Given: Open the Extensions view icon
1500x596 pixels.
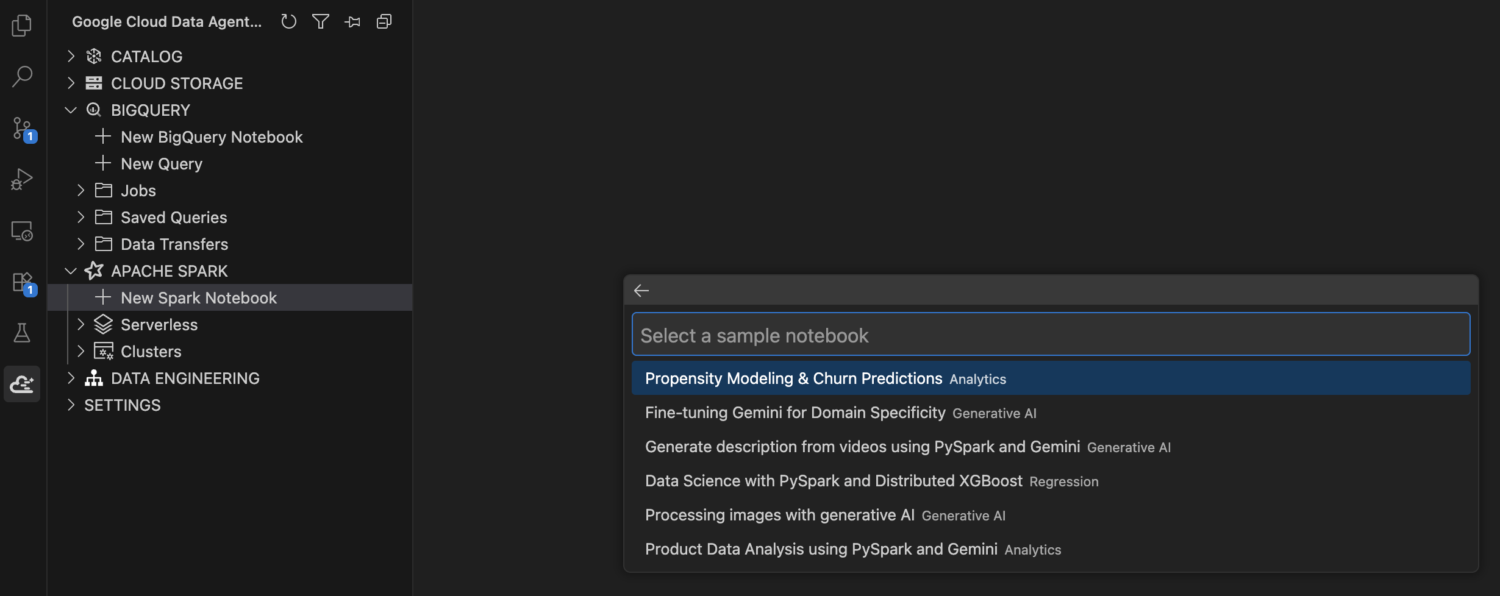Looking at the screenshot, I should 23,283.
